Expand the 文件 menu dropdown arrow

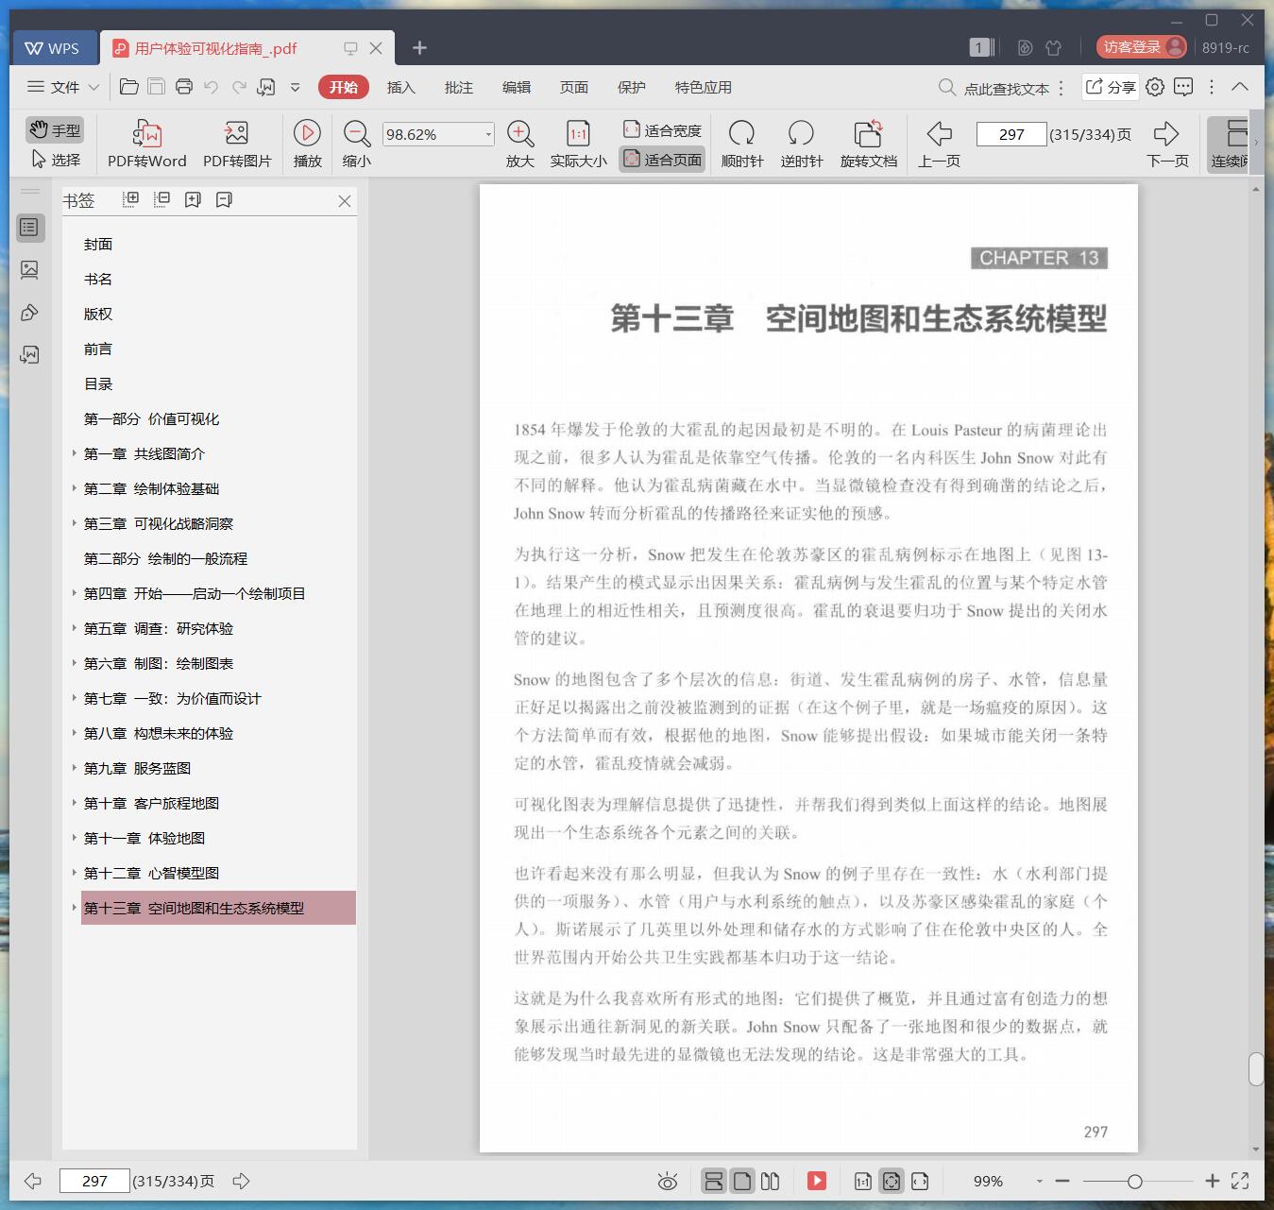click(x=93, y=87)
